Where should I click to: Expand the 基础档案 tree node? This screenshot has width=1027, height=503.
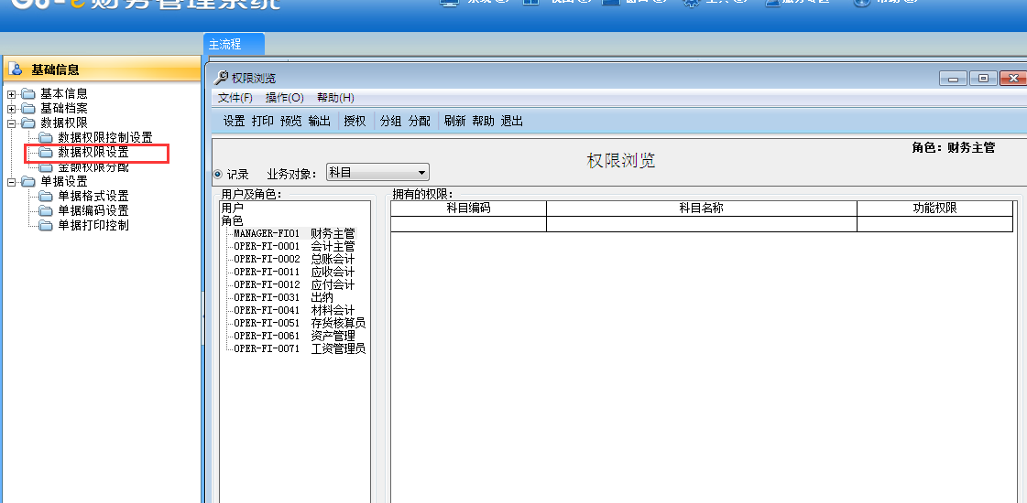click(11, 108)
